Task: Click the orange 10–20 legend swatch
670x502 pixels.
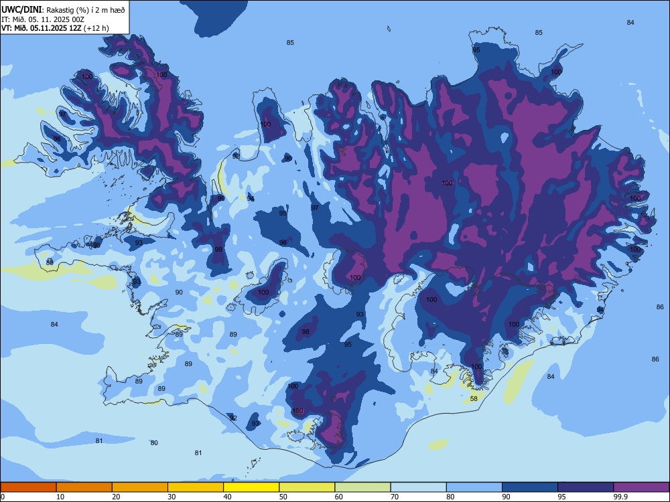Action: click(84, 487)
